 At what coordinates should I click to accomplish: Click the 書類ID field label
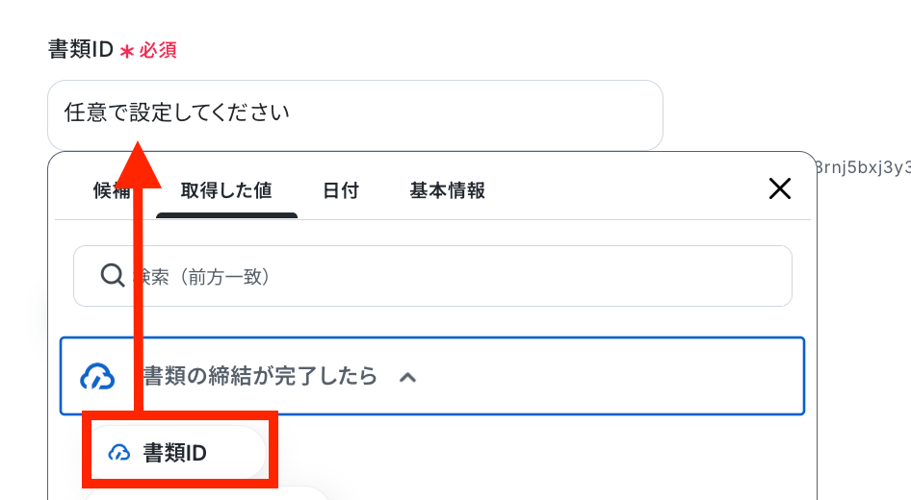(81, 50)
